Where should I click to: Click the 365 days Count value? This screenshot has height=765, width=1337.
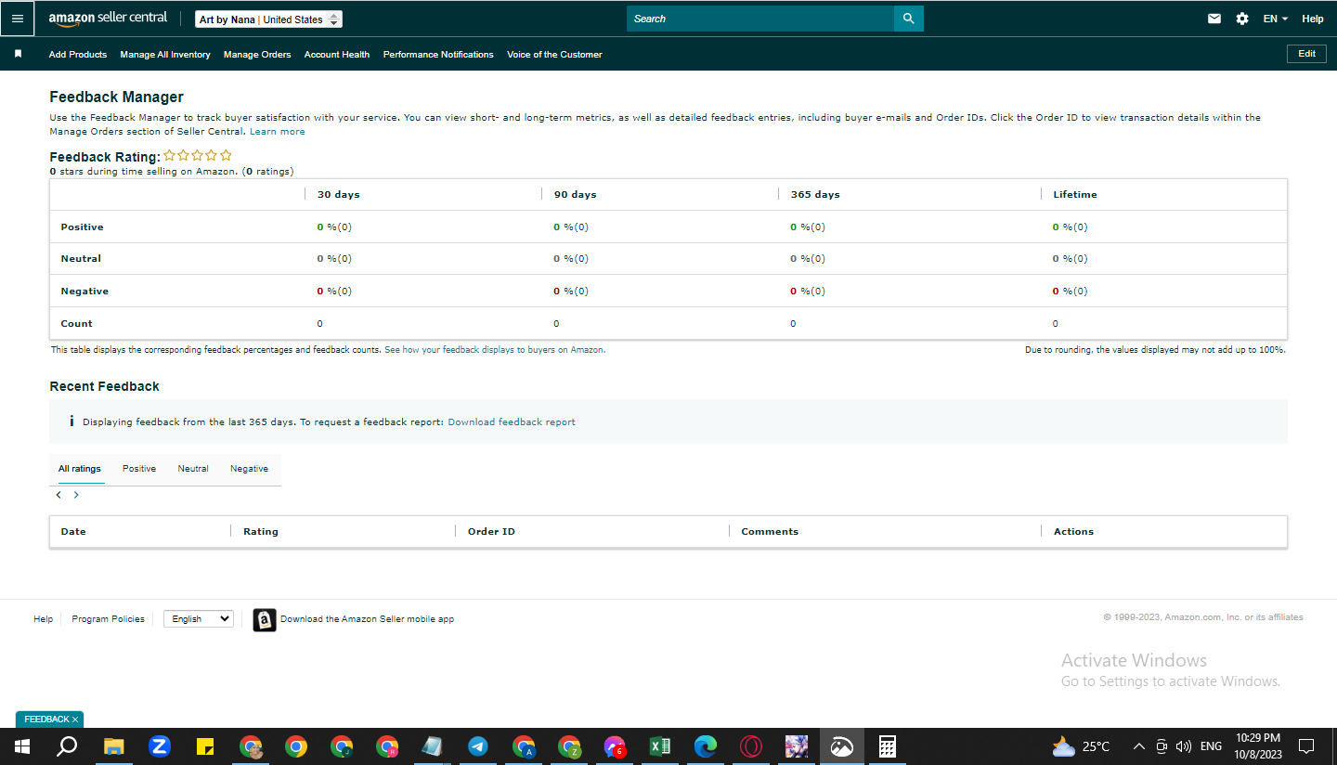pyautogui.click(x=793, y=324)
